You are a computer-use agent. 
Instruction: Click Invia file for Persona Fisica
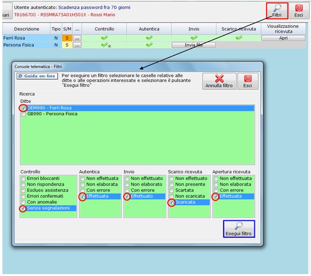tap(193, 45)
